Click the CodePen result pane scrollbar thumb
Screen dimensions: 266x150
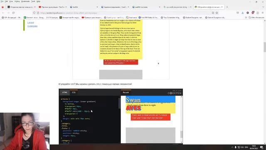point(182,134)
